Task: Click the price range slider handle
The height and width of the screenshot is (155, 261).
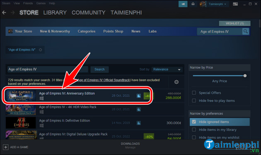Action: 245,76
